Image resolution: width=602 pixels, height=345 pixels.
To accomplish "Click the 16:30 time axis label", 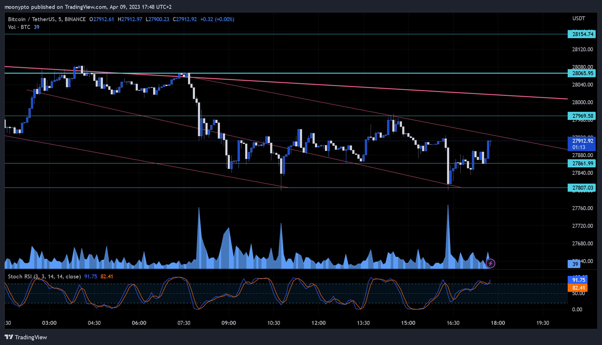I will coord(453,323).
